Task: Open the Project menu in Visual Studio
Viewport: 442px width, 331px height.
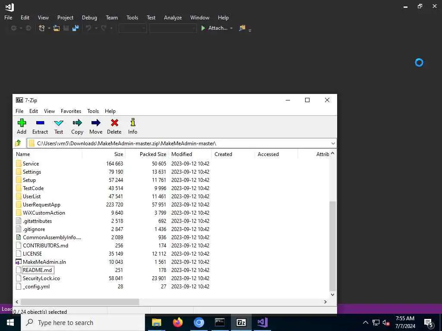Action: [x=65, y=17]
